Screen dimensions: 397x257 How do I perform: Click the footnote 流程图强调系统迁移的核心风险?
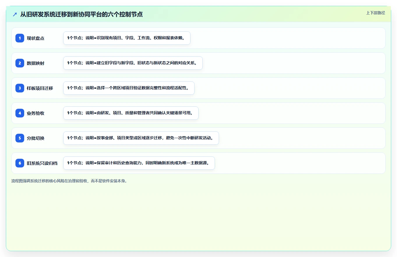[x=69, y=181]
